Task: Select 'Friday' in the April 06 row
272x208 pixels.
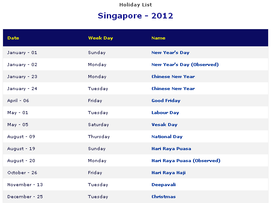Action: pyautogui.click(x=95, y=101)
